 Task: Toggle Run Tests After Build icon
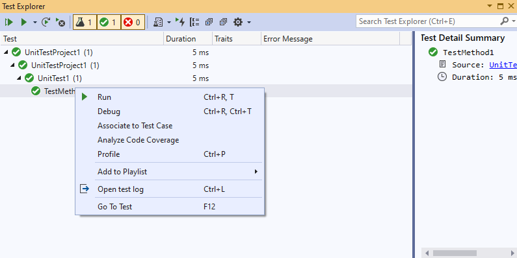pos(180,22)
